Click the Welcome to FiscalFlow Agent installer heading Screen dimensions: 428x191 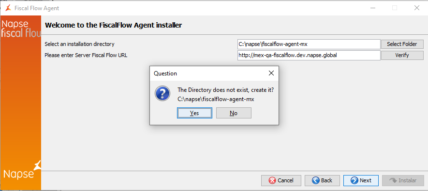pyautogui.click(x=113, y=25)
